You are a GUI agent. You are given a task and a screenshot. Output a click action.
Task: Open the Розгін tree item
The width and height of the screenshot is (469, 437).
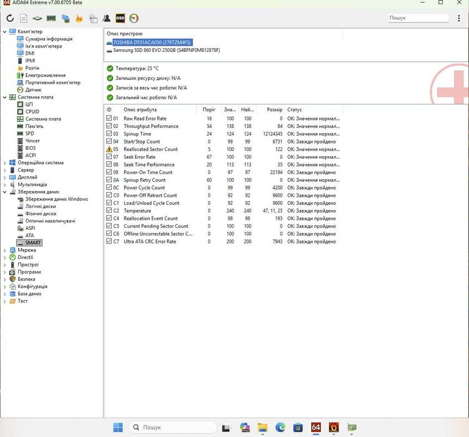pos(32,68)
